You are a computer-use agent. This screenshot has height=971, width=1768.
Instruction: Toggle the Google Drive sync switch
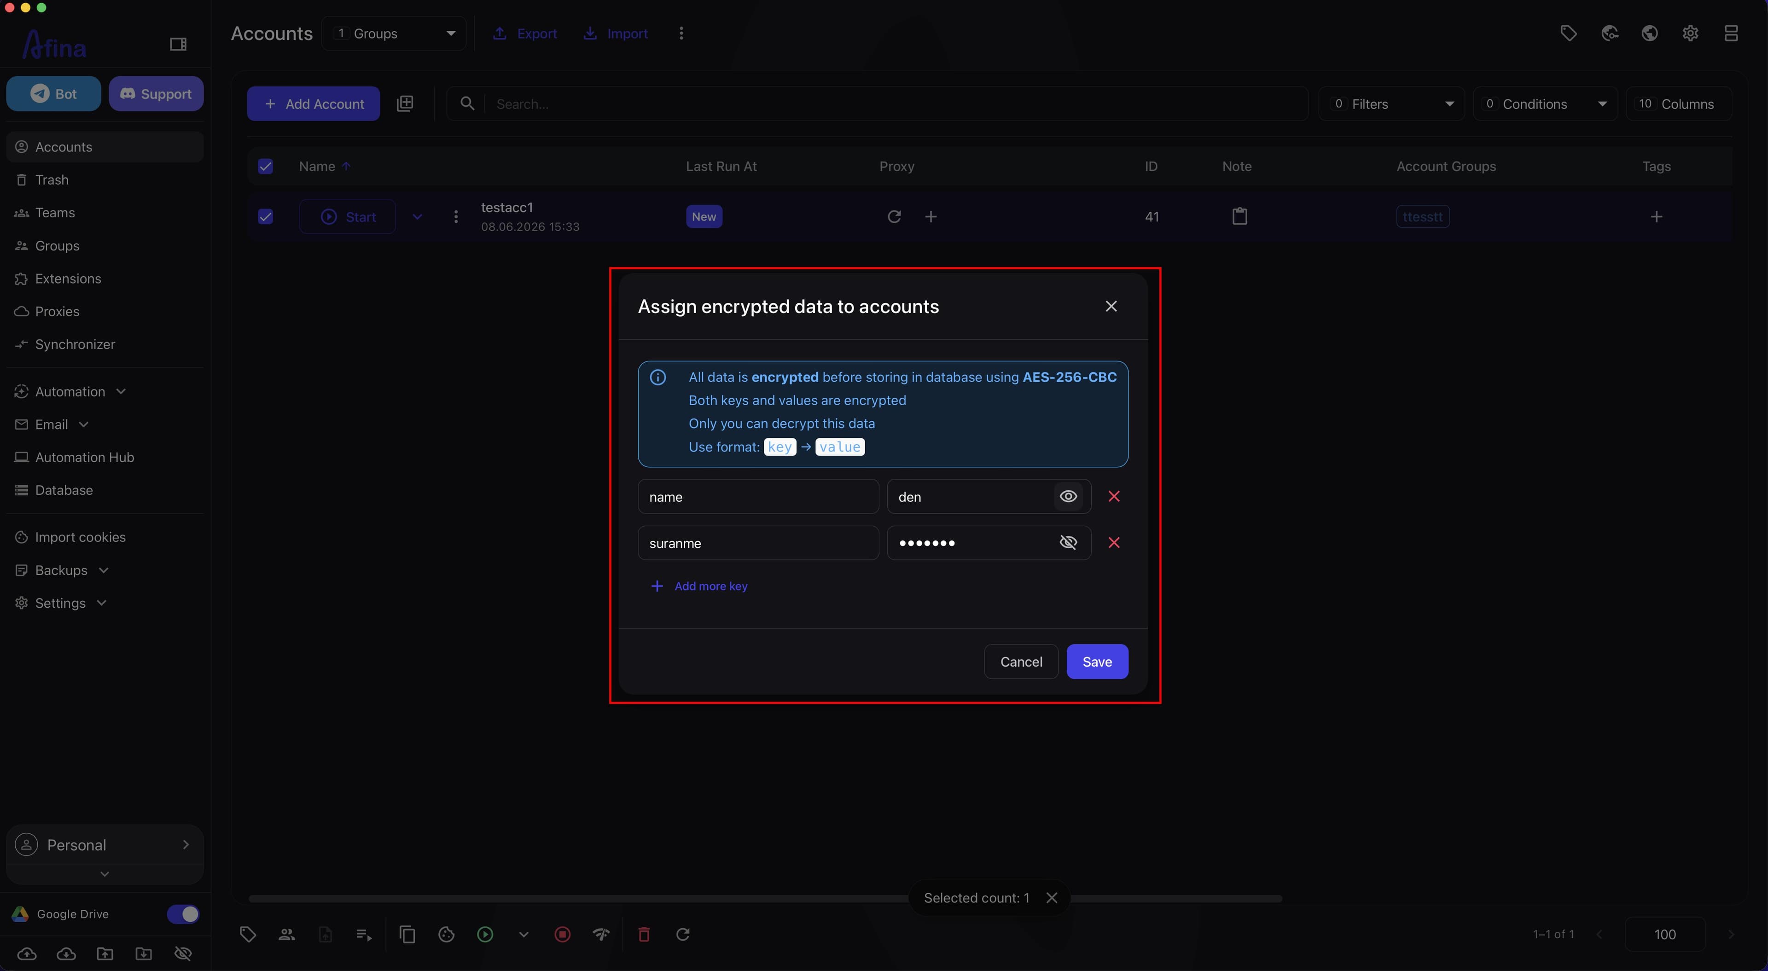click(x=183, y=914)
